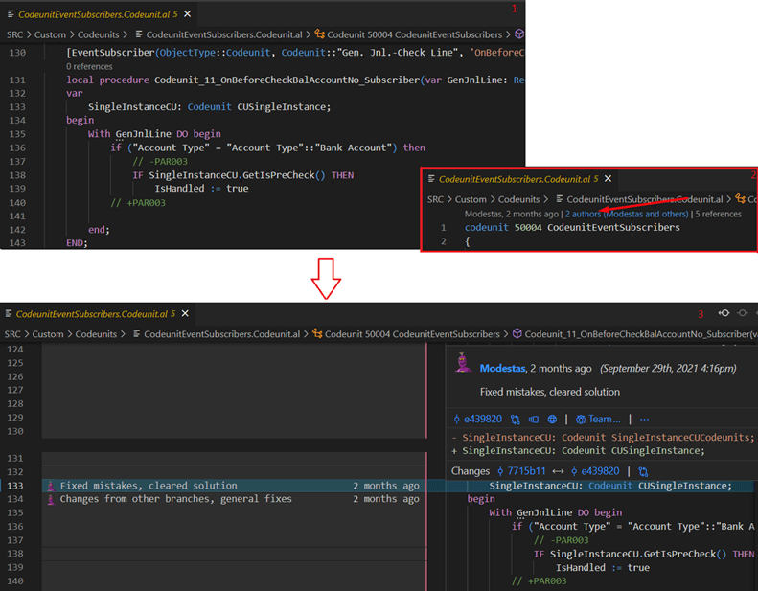Click '+ SingleInstanceCU: Codeunit CUSingleInstance;' diff line
Viewport: 758px width, 591px height.
[578, 451]
